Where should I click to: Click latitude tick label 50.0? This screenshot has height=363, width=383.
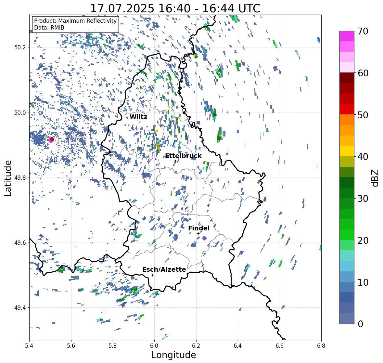coord(20,113)
